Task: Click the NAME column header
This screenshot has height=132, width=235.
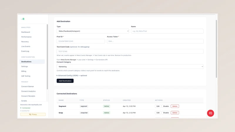Action: [x=61, y=100]
